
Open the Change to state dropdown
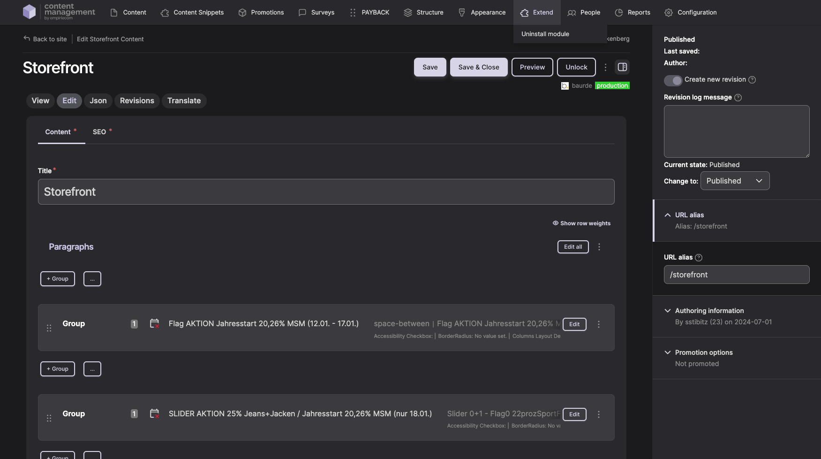click(x=734, y=181)
